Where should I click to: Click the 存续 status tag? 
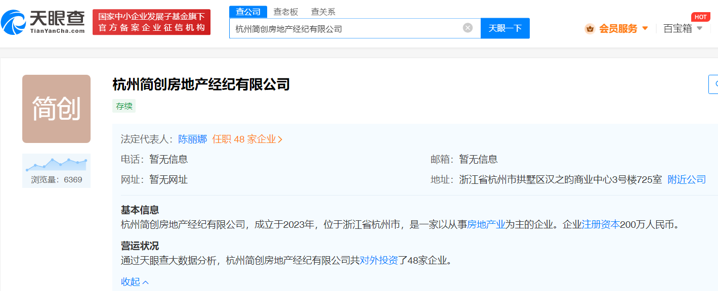[124, 106]
